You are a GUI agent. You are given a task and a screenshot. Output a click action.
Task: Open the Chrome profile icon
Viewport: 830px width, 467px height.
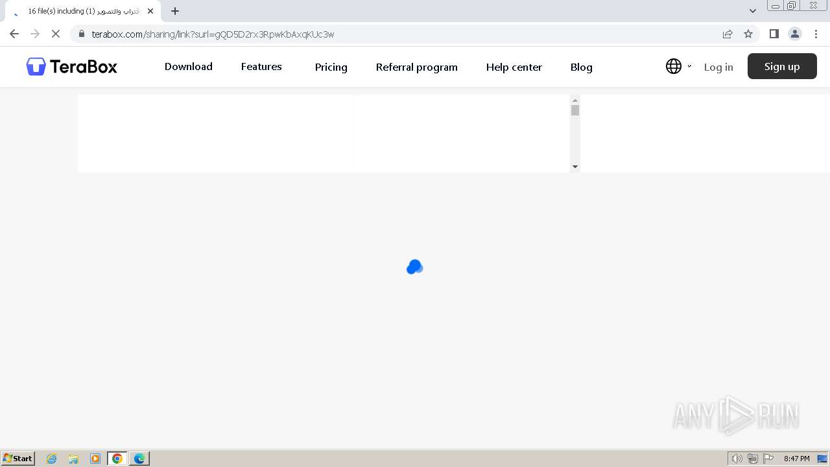[x=795, y=34]
